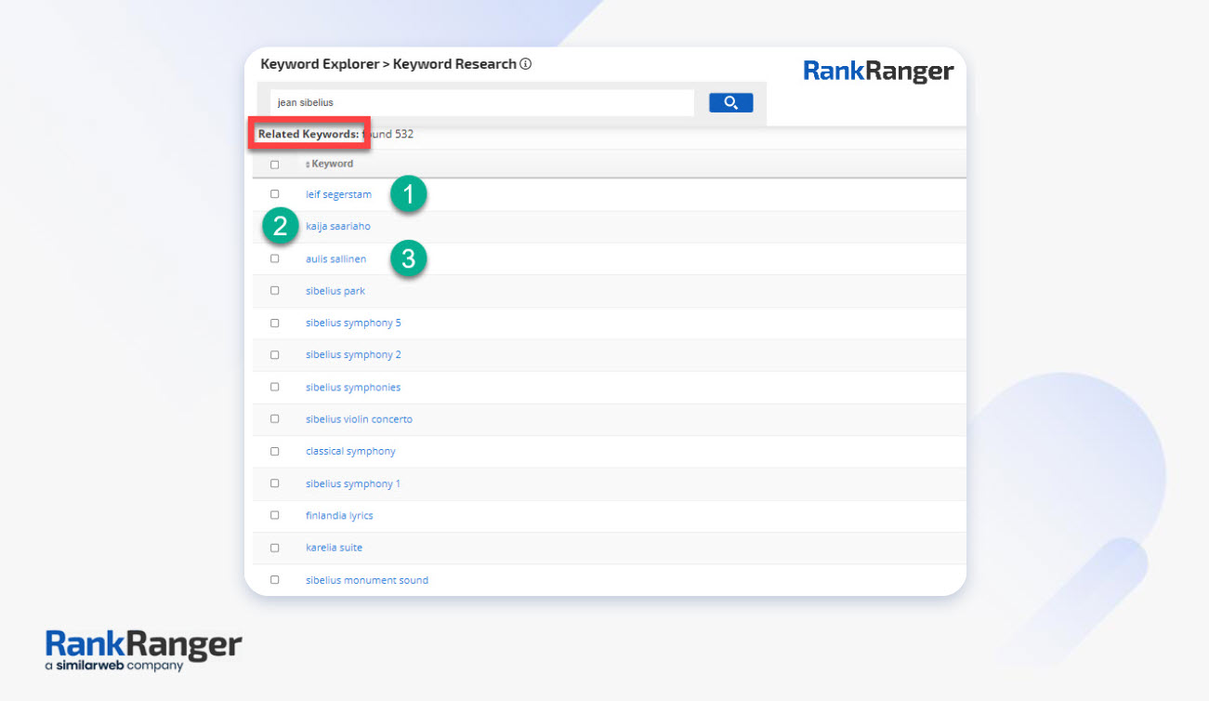Open the "sibelius symphony 5" keyword
Viewport: 1209px width, 701px height.
[x=353, y=323]
